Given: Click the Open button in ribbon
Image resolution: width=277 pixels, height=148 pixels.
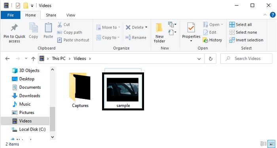Looking at the screenshot, I should tap(211, 25).
